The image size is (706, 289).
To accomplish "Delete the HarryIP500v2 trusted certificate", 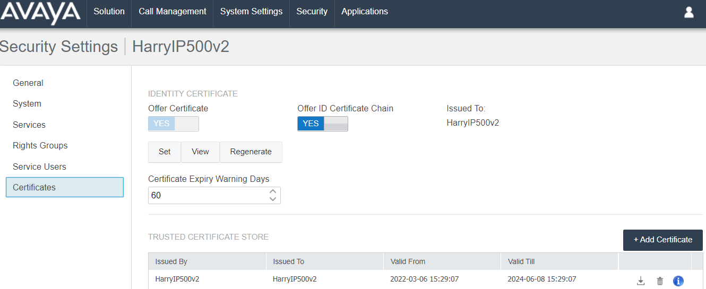I will coord(660,281).
